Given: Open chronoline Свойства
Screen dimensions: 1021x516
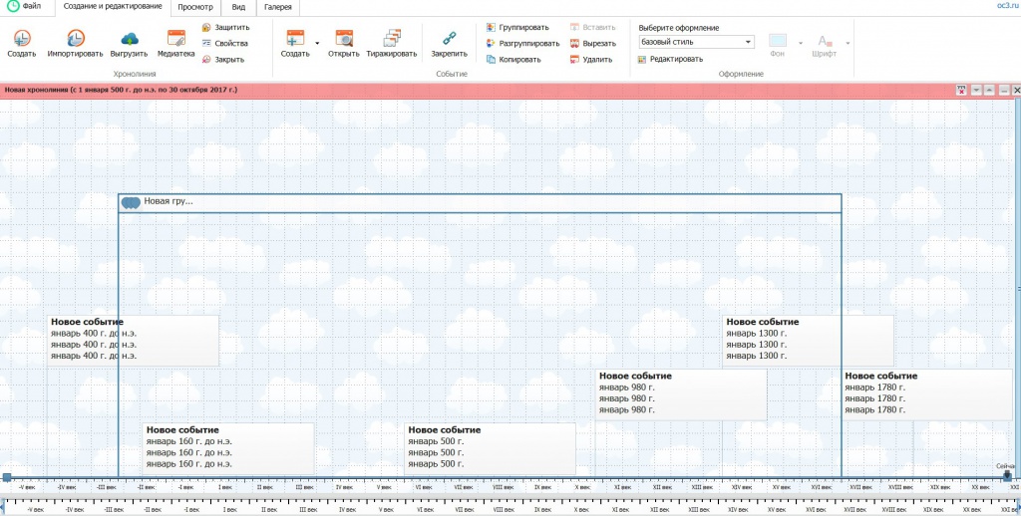Looking at the screenshot, I should (x=224, y=44).
